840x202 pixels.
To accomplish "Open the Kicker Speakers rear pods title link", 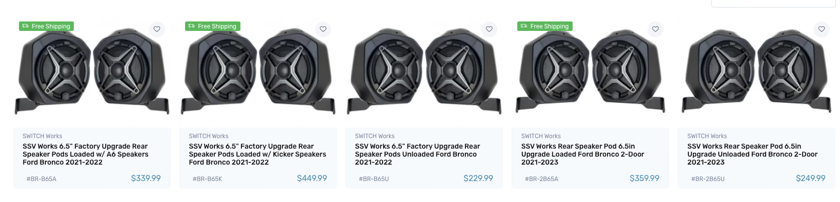I will pyautogui.click(x=257, y=154).
